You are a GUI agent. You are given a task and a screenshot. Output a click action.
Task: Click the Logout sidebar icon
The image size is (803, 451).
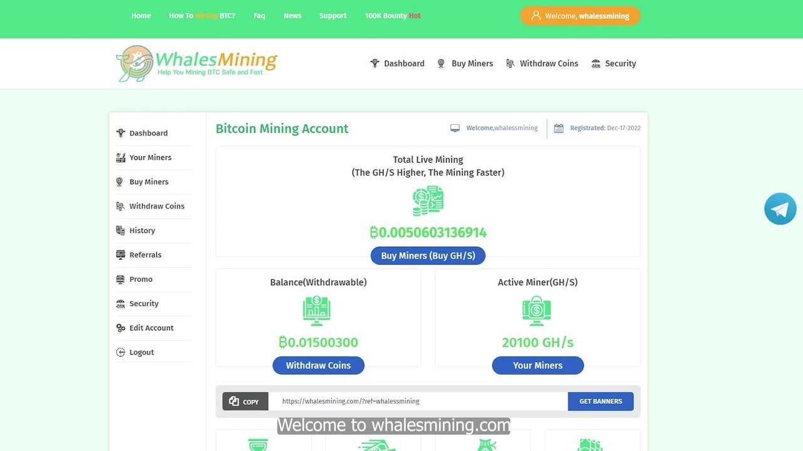(x=120, y=353)
